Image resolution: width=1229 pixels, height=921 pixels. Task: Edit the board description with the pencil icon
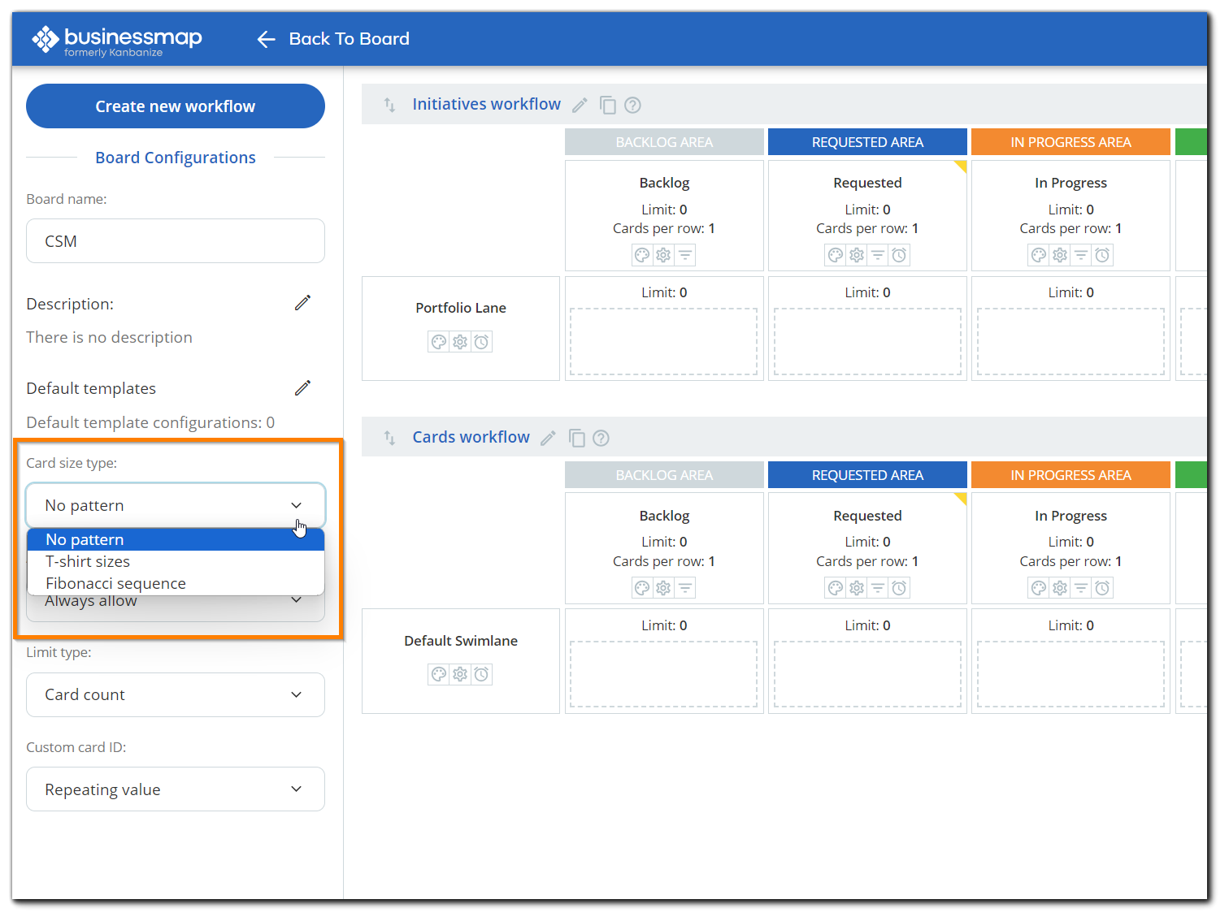click(302, 302)
